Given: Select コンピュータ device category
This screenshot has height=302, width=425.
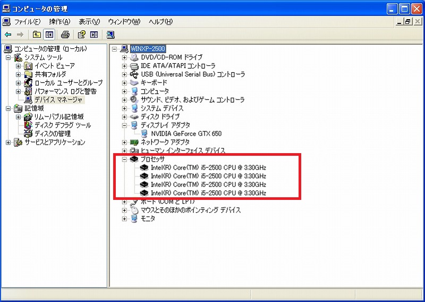Looking at the screenshot, I should (x=155, y=91).
